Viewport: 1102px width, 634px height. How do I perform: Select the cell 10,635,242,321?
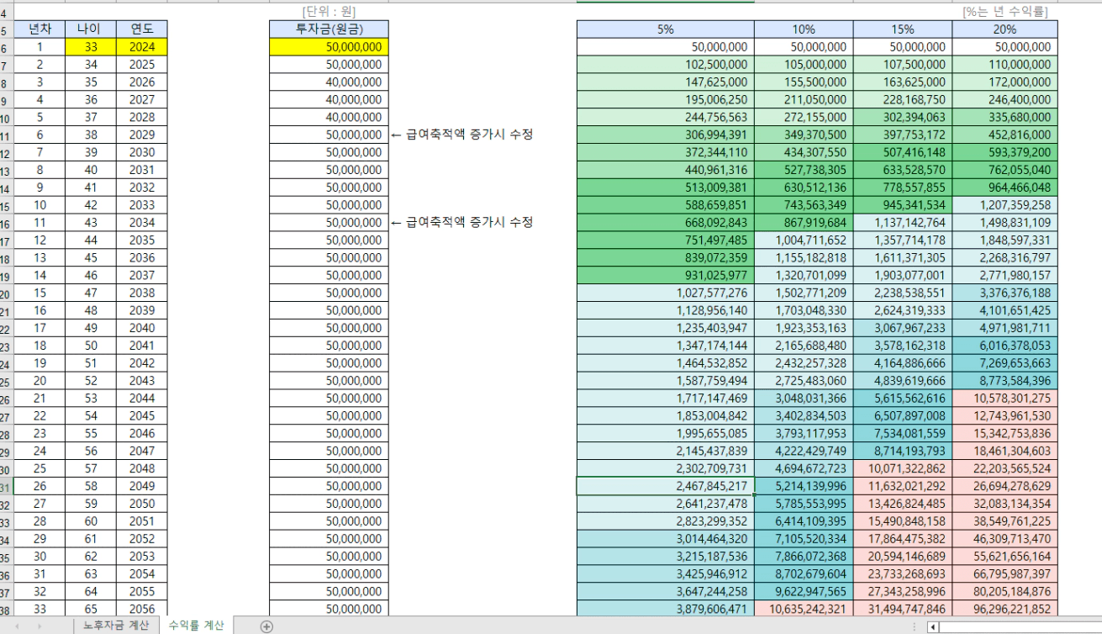pyautogui.click(x=804, y=609)
